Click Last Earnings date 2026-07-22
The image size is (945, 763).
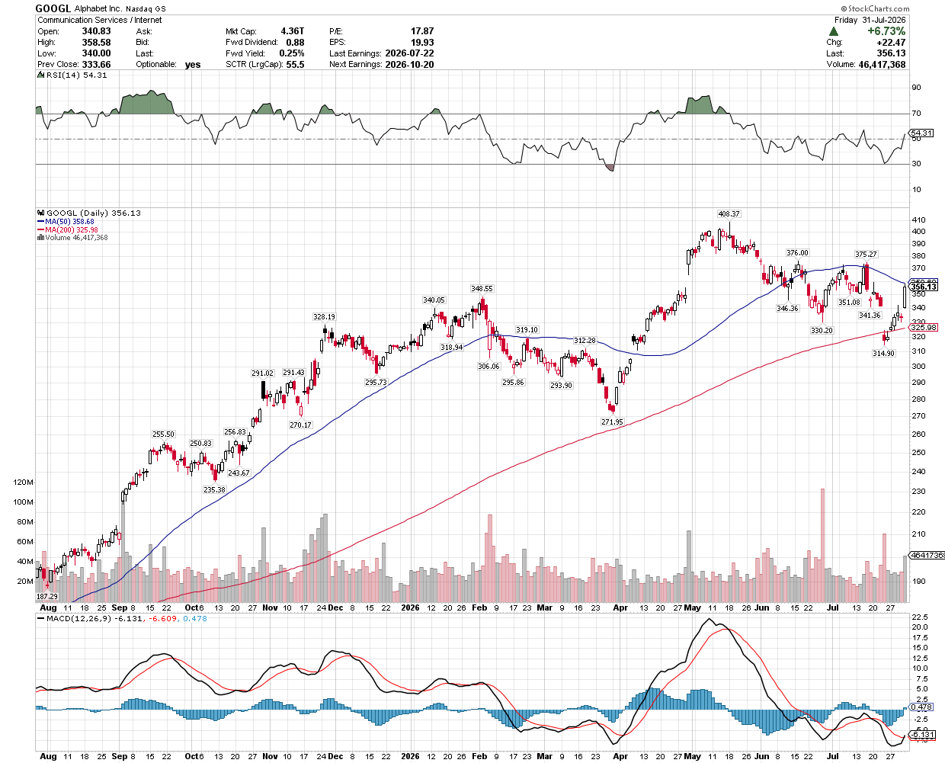tap(410, 53)
